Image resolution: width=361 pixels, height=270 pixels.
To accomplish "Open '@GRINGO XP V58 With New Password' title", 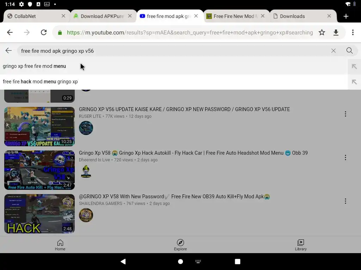I will 174,197.
